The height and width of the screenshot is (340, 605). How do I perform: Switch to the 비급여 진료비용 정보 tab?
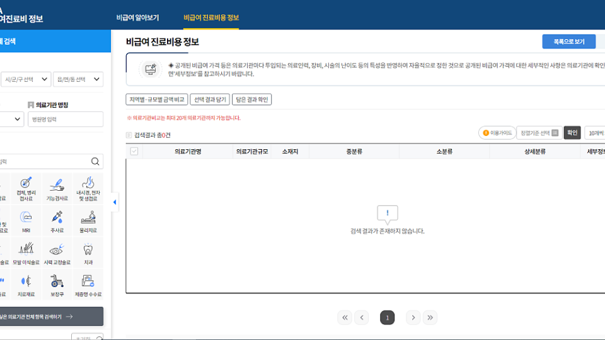tap(211, 18)
